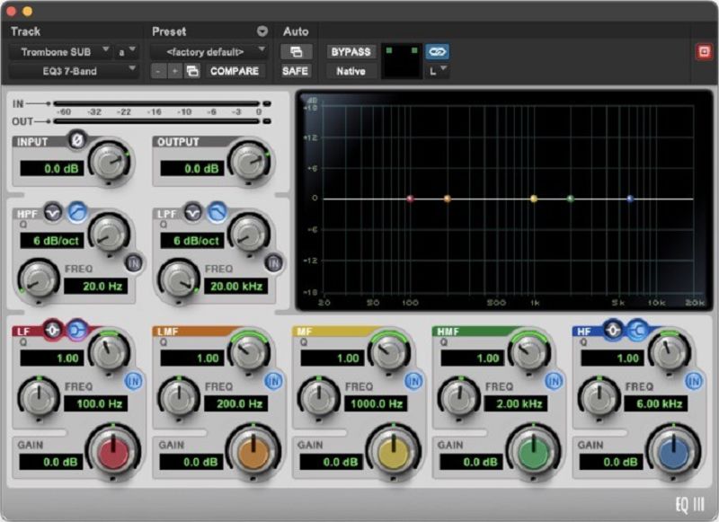Screen dimensions: 719x522
Task: Select the red LF node on graph
Action: tap(411, 199)
